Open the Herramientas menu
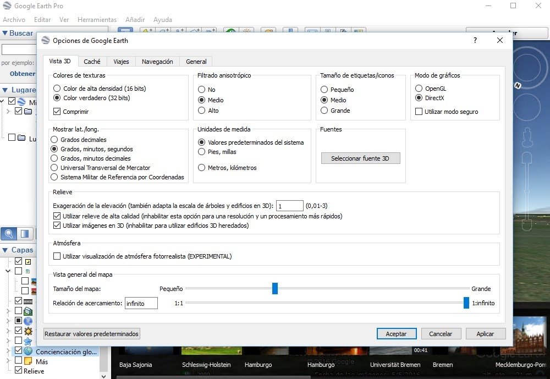Image resolution: width=550 pixels, height=379 pixels. pos(97,20)
